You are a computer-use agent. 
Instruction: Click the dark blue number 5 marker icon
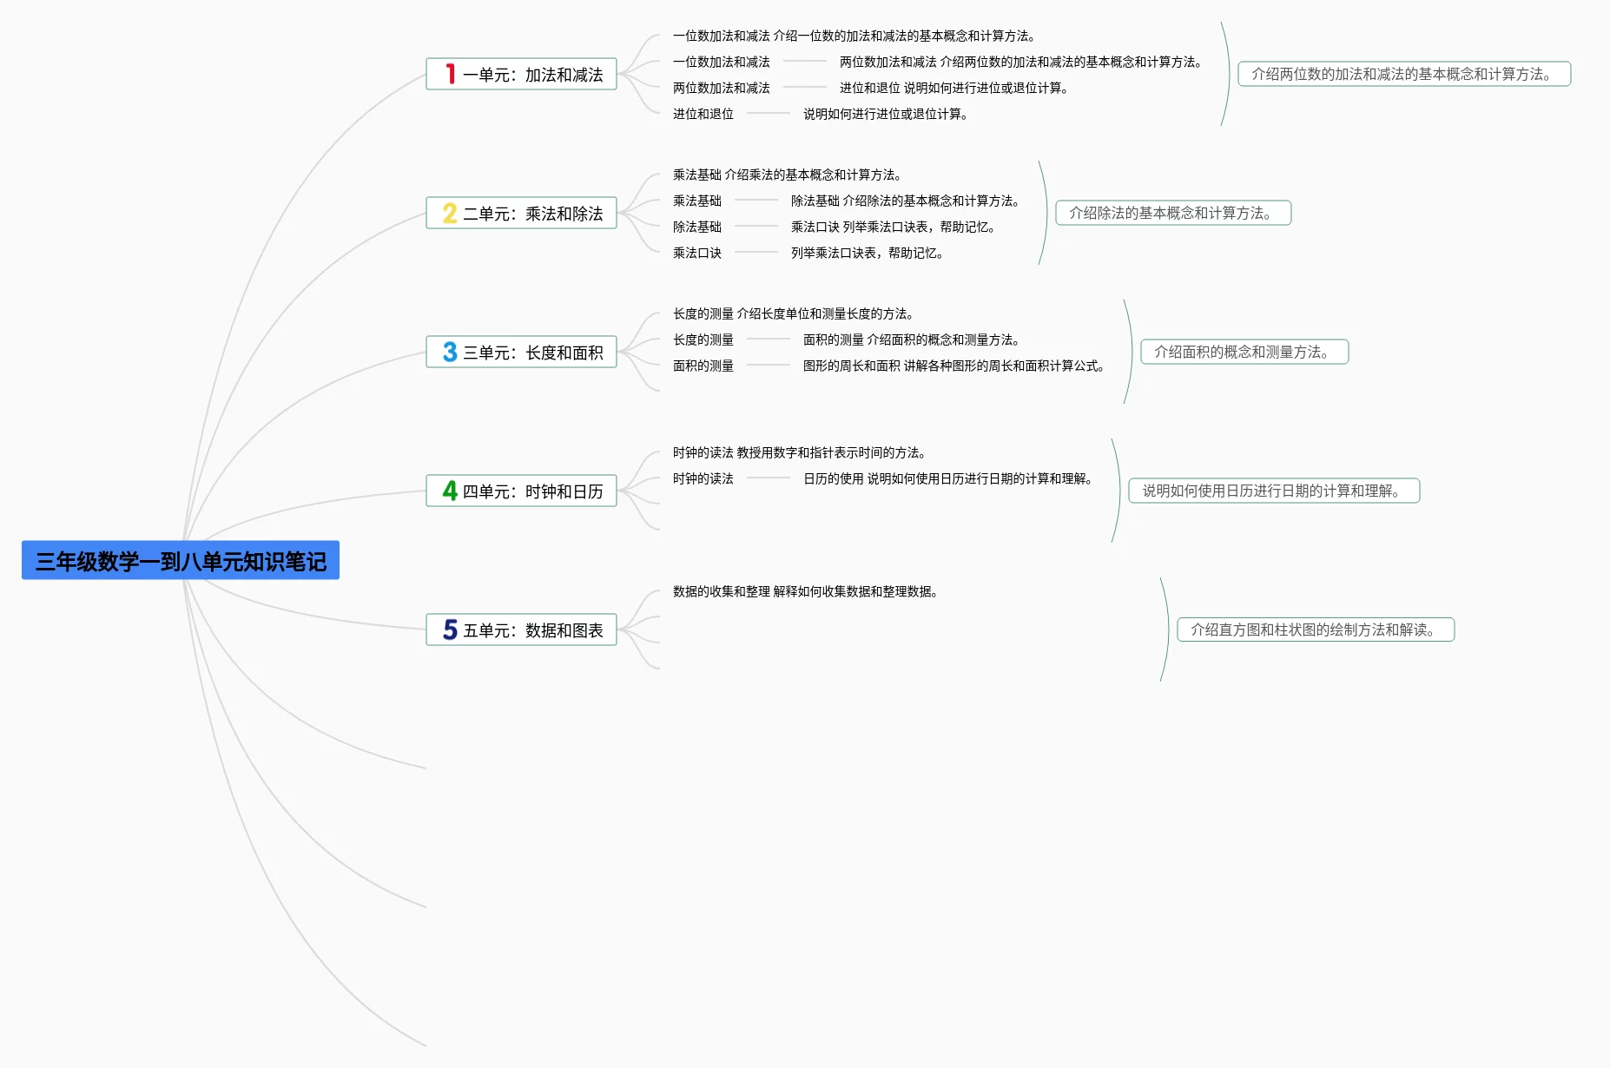tap(450, 630)
